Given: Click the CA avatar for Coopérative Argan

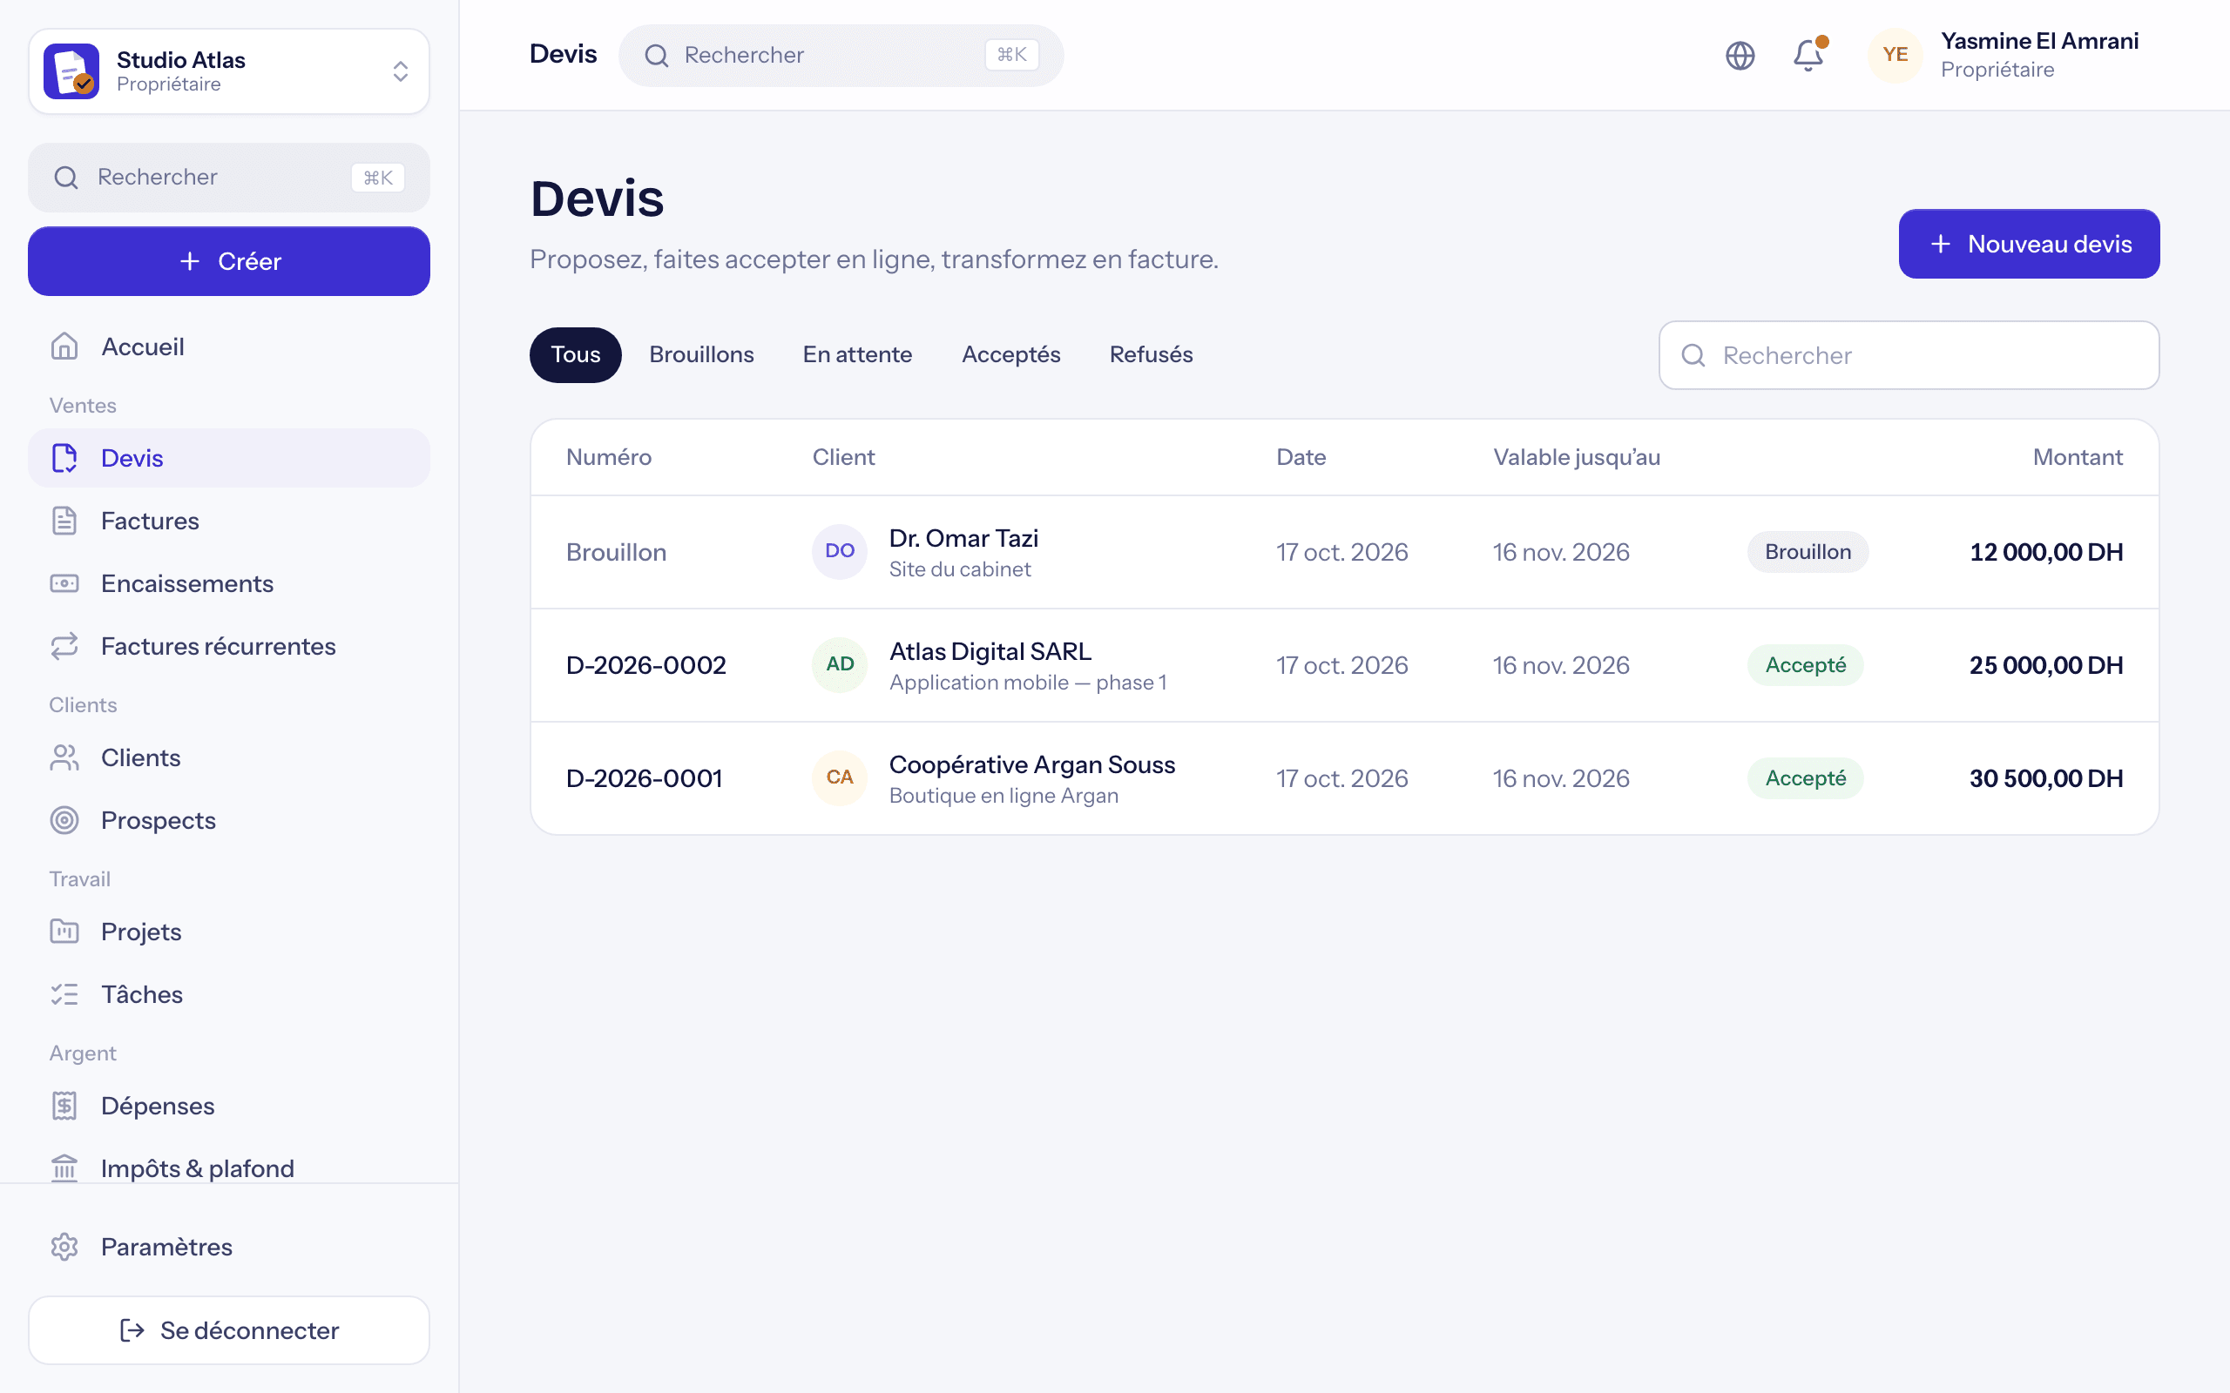Looking at the screenshot, I should (x=840, y=777).
